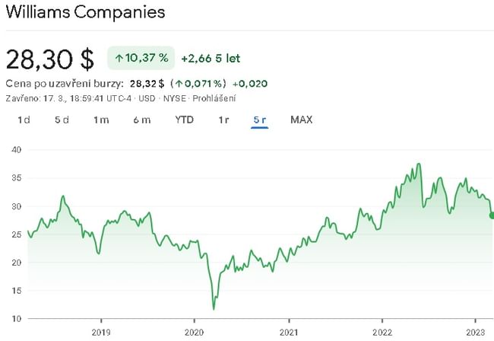Show the 1m chart range
The image size is (494, 341).
coord(101,120)
